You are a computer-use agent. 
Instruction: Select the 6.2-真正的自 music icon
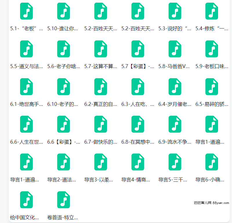(101, 87)
